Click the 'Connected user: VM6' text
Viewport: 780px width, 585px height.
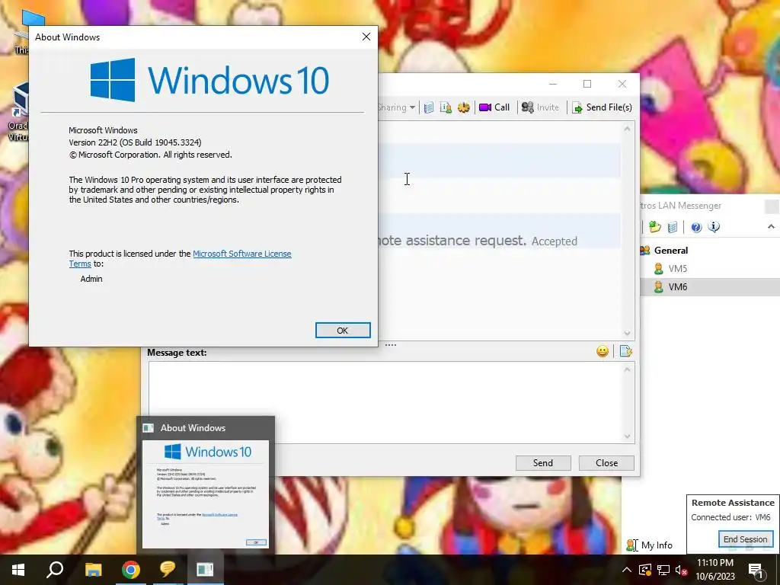tap(730, 517)
